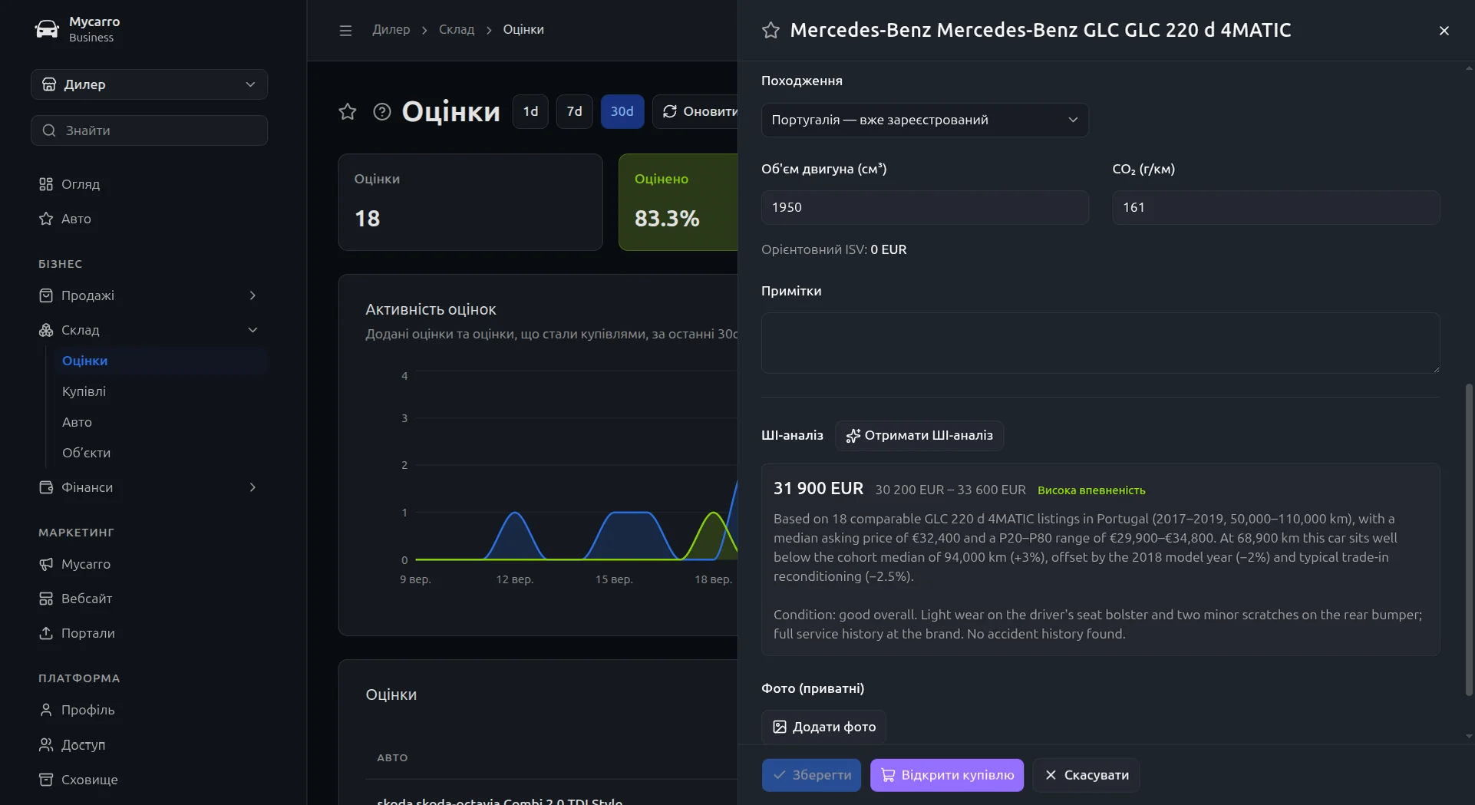The image size is (1475, 805).
Task: Expand the Продажі section chevron
Action: [x=252, y=295]
